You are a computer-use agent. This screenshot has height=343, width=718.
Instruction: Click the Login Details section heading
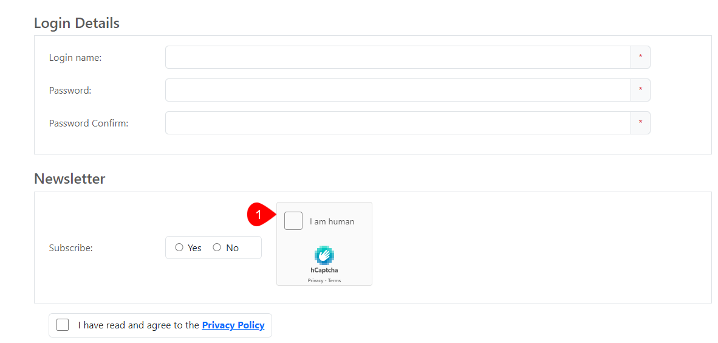pyautogui.click(x=77, y=23)
